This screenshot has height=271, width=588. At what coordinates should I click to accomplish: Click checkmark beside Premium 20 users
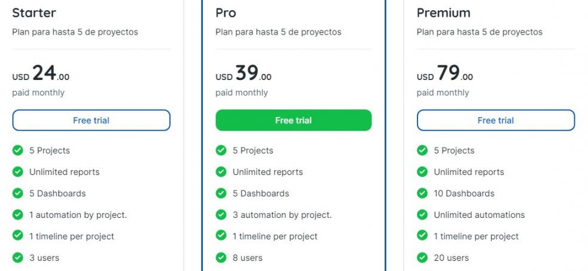click(x=422, y=258)
